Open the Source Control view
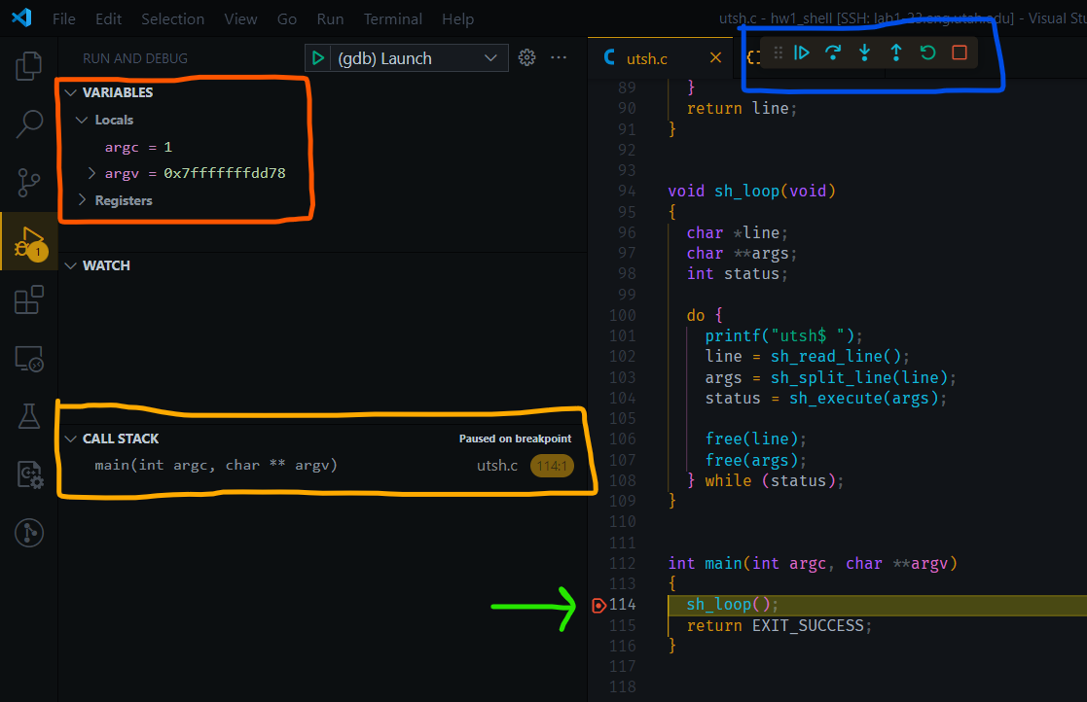The image size is (1087, 702). tap(29, 181)
